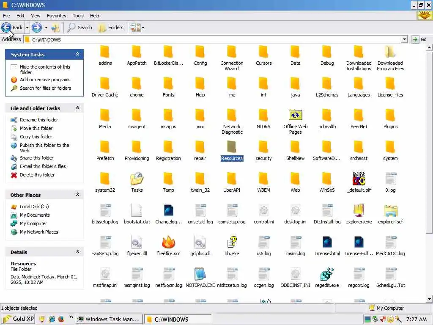Select the Fonts folder icon

(x=168, y=83)
